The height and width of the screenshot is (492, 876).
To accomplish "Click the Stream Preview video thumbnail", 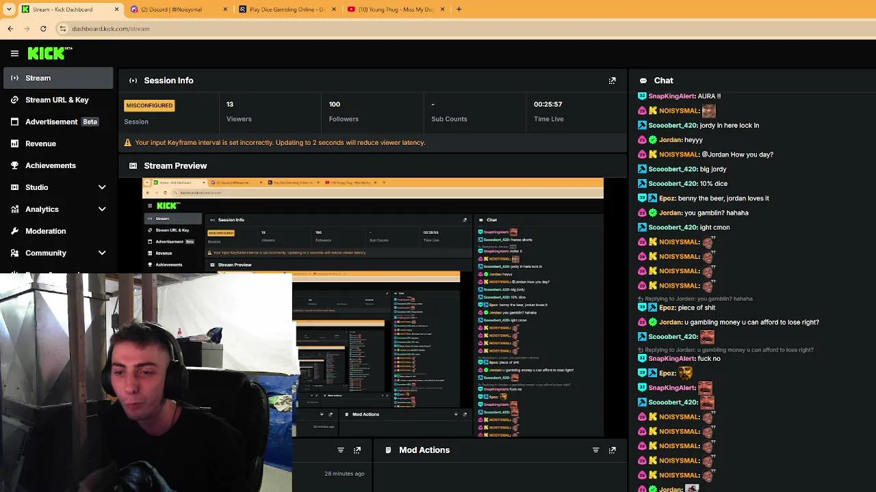I will (373, 307).
